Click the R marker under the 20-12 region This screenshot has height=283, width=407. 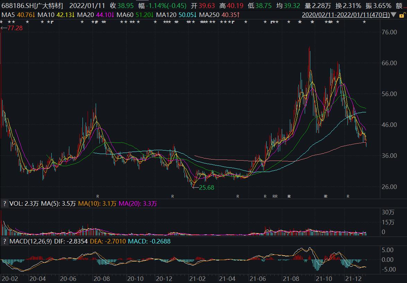pos(173,196)
